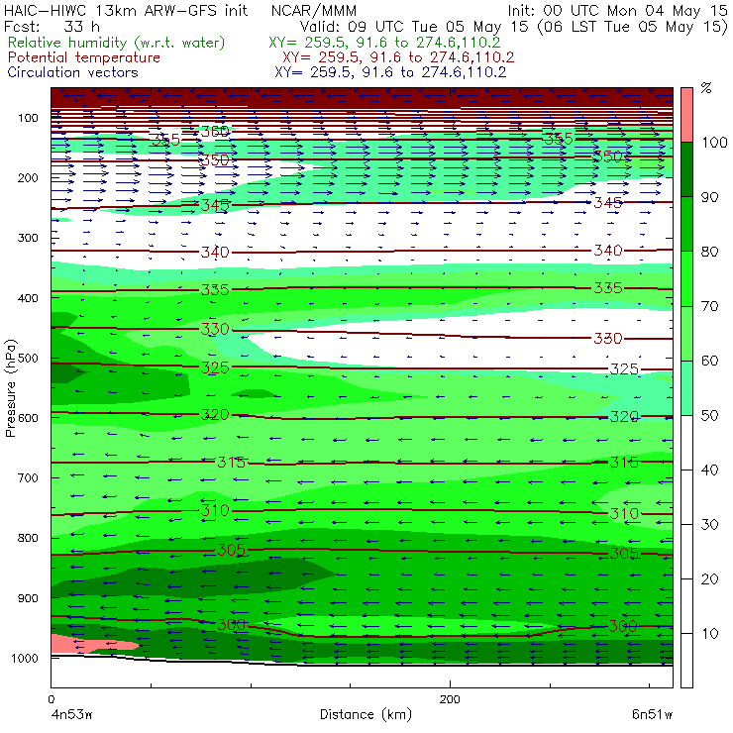Click the blue XY coordinates line

pos(390,72)
